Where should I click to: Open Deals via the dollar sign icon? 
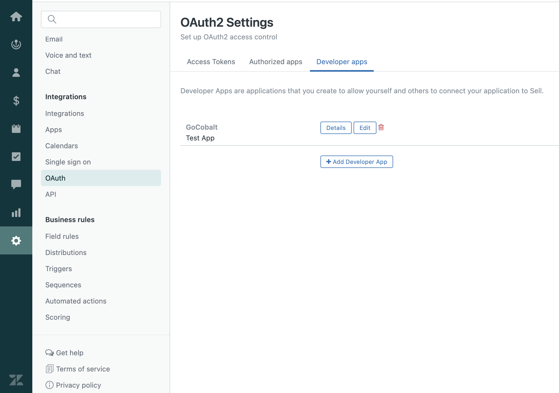click(x=16, y=101)
